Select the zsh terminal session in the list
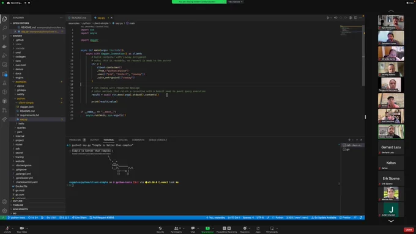The image size is (416, 234). pyautogui.click(x=352, y=145)
